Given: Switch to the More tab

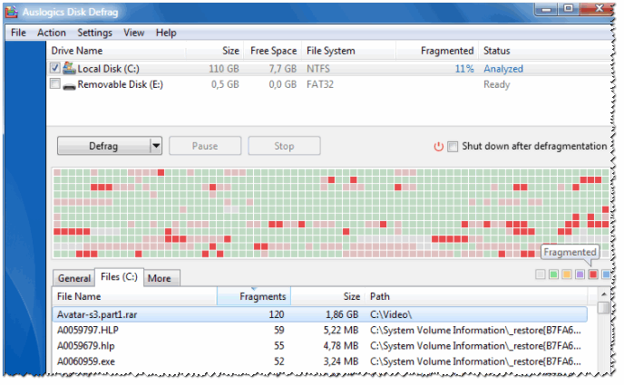Looking at the screenshot, I should pos(160,278).
